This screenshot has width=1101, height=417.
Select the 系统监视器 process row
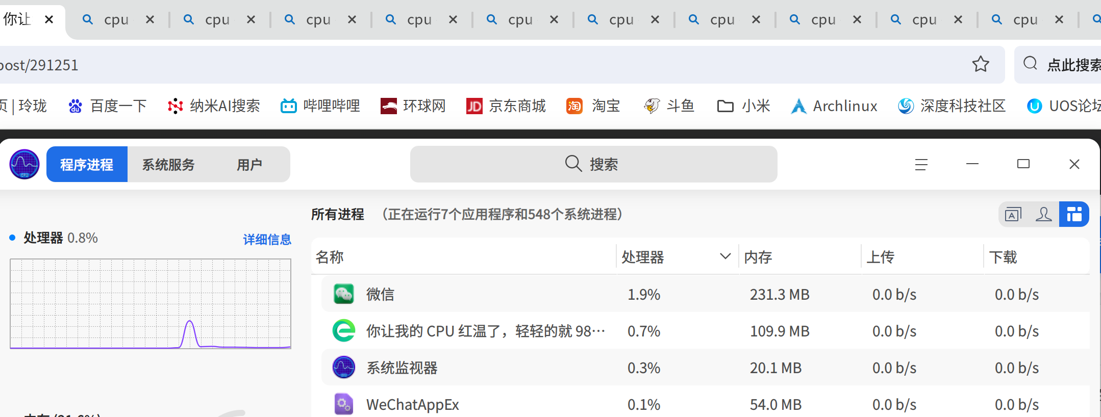705,368
